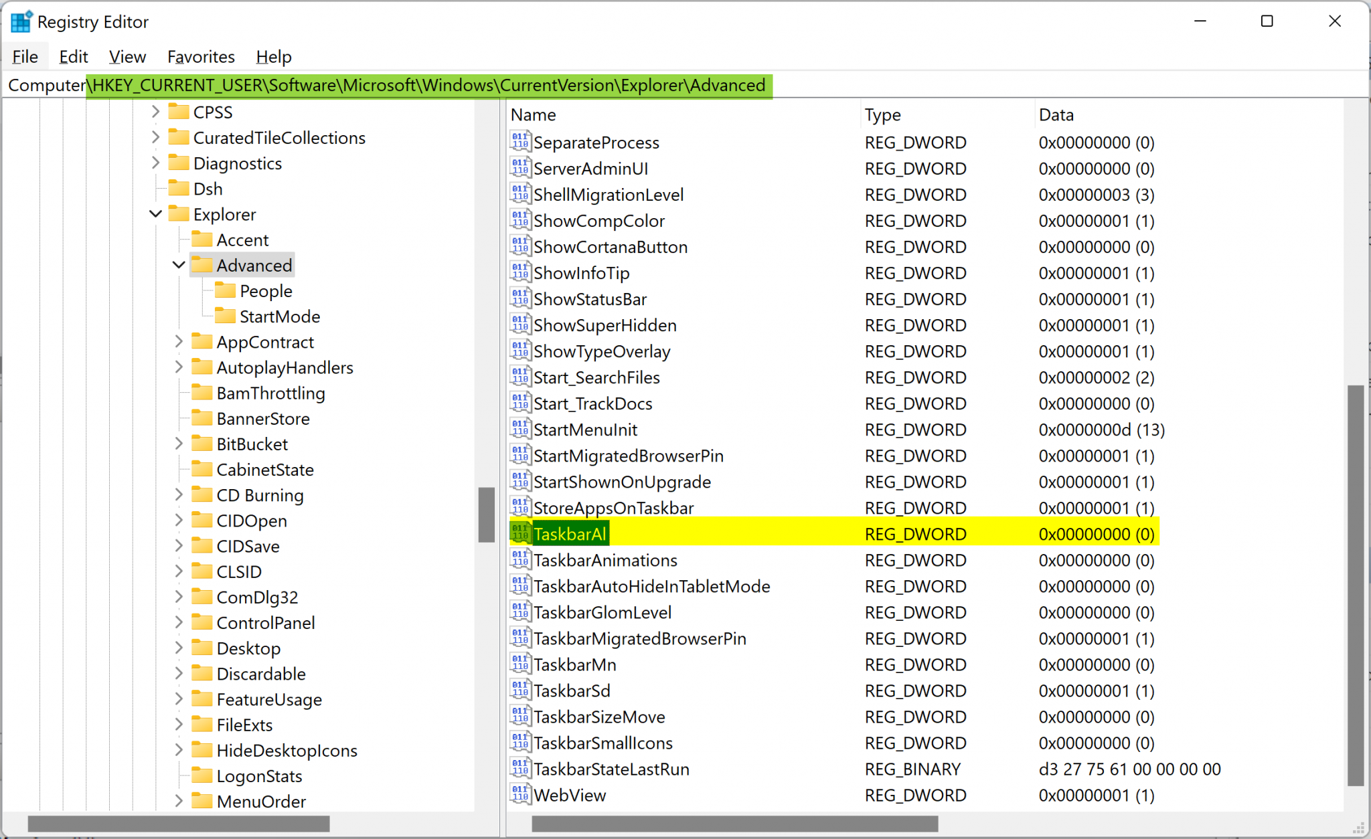
Task: Select the TaskbarAnimations value name
Action: 605,560
